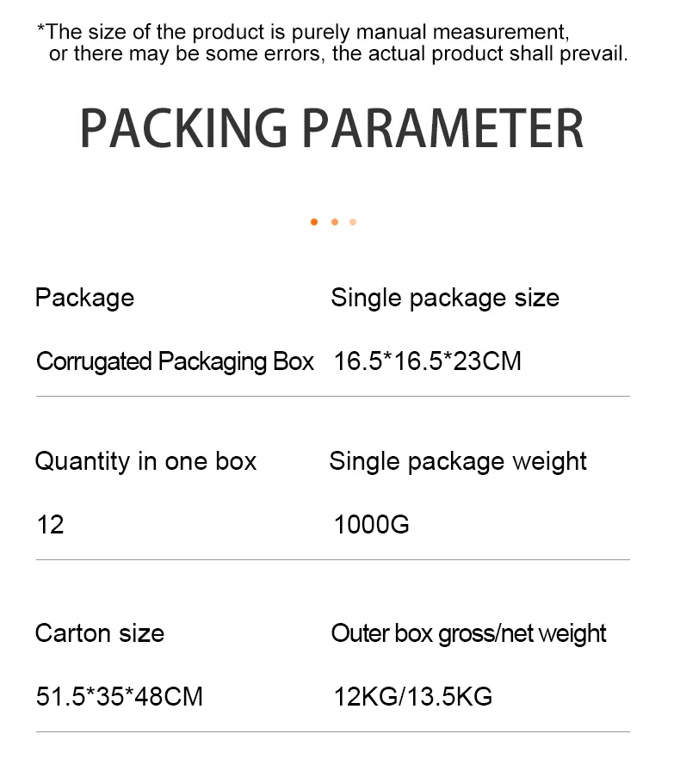The height and width of the screenshot is (777, 680).
Task: Select the Single package size label
Action: [x=445, y=298]
